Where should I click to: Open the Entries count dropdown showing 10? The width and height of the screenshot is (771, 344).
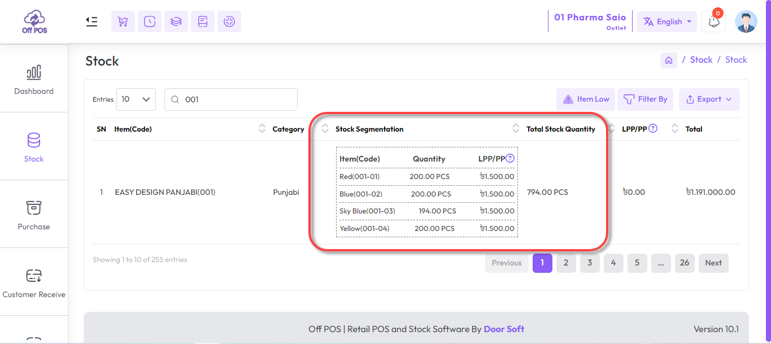(x=136, y=99)
